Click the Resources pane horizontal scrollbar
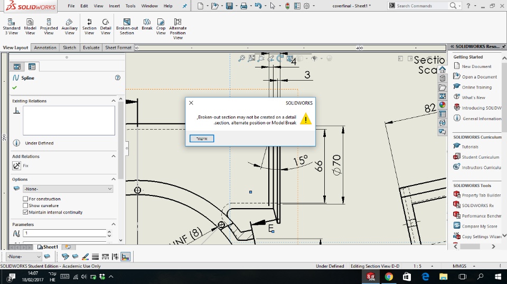 tap(470, 246)
